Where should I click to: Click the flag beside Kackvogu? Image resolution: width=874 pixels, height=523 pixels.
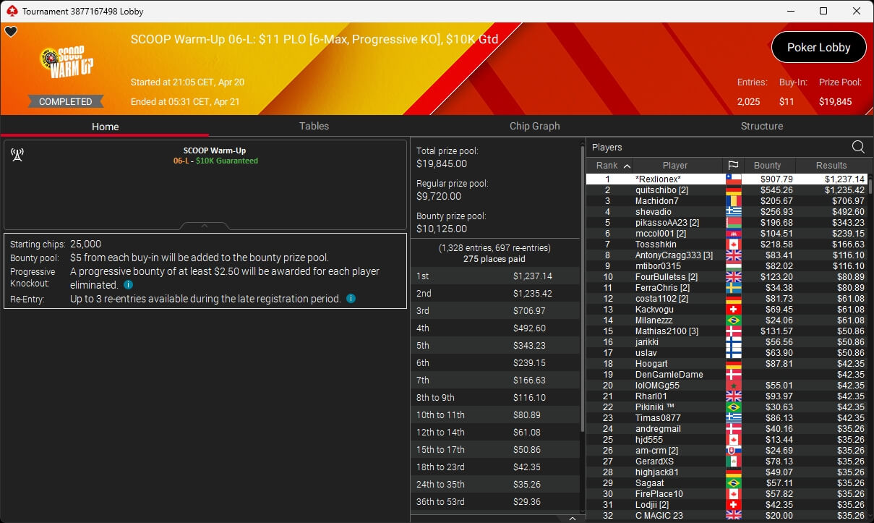tap(733, 310)
